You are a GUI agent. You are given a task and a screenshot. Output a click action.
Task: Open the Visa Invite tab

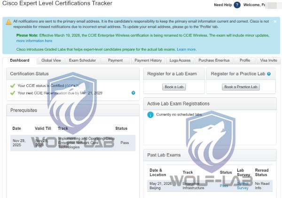(268, 61)
